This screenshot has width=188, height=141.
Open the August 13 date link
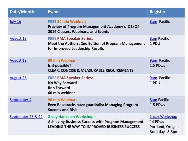tap(18, 38)
